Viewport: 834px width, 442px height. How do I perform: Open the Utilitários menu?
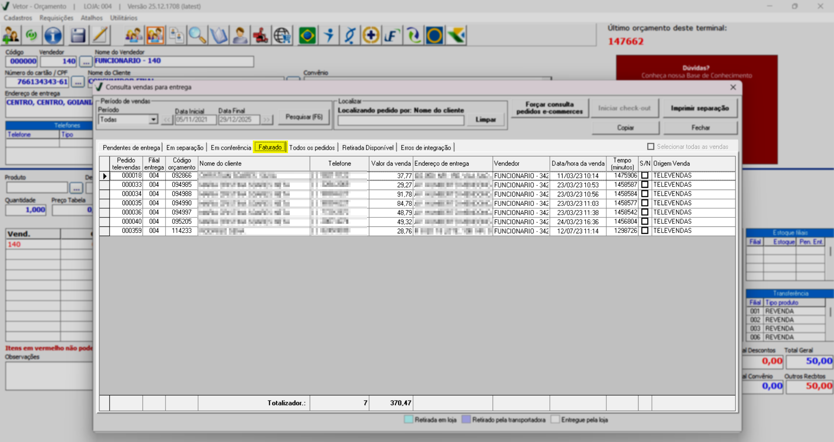(123, 18)
